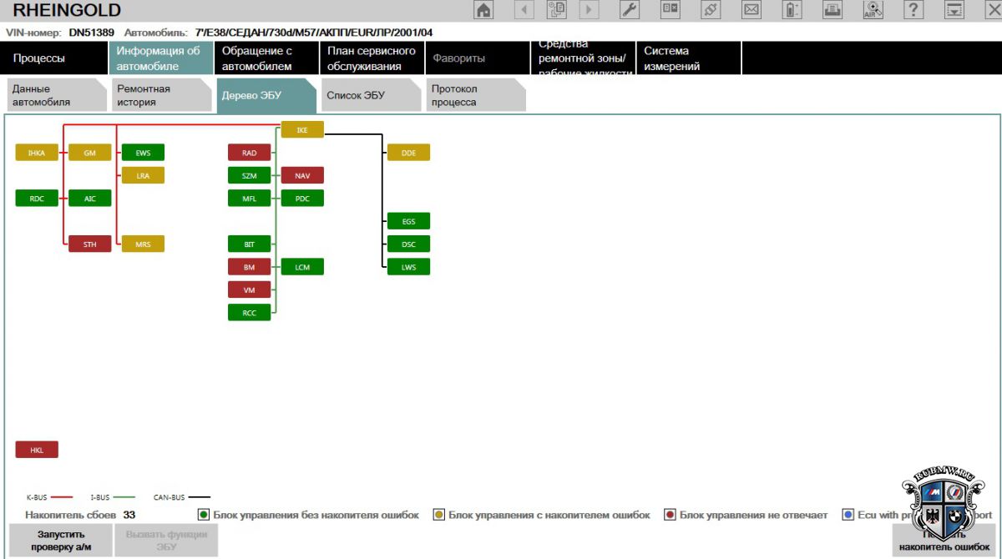Switch to the Список ЭБУ tab

(x=371, y=95)
